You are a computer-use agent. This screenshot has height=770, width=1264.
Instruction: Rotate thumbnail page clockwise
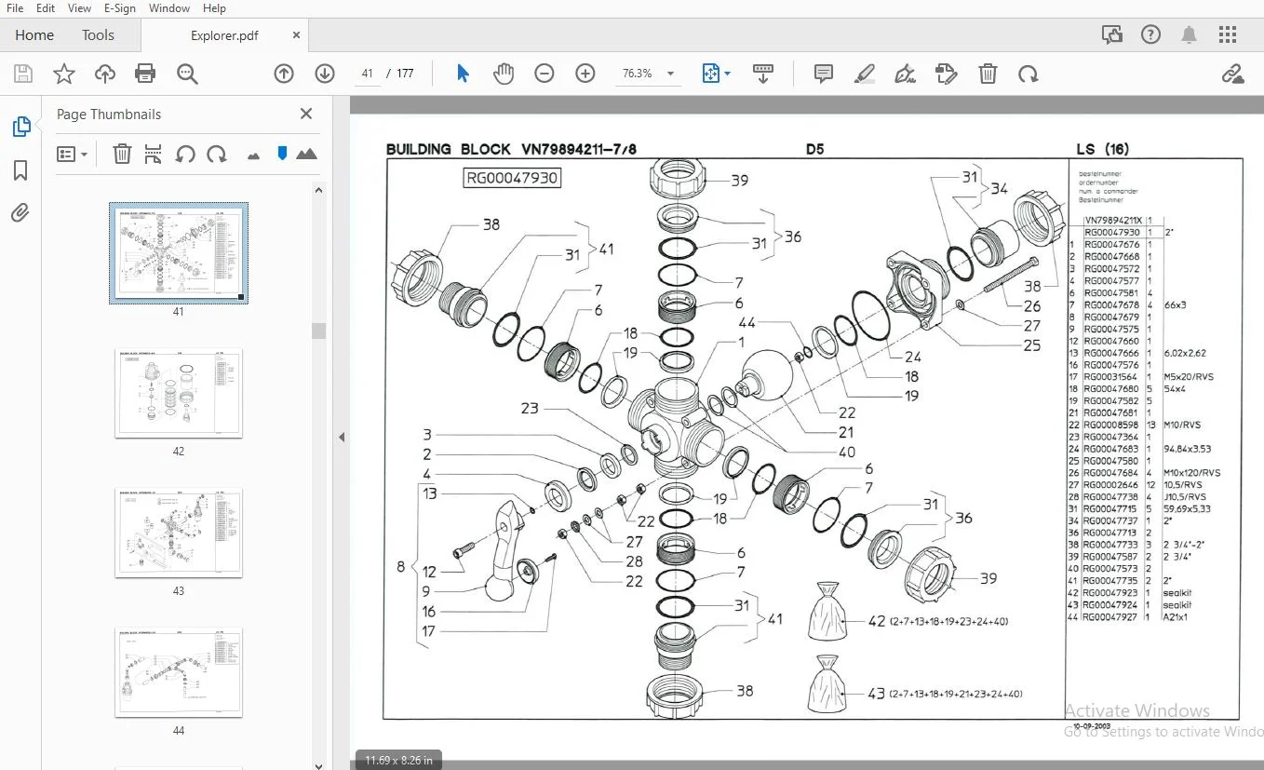[217, 154]
